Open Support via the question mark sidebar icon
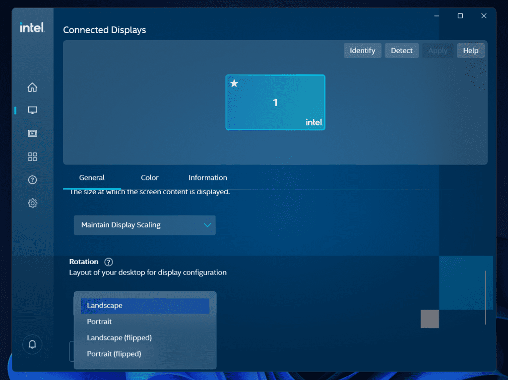 (32, 180)
